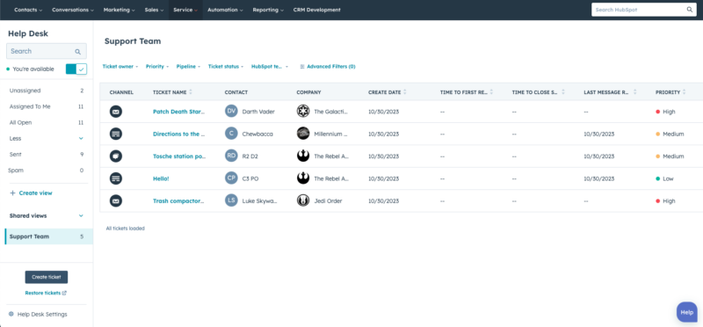Open the Hello! ticket

click(x=161, y=178)
